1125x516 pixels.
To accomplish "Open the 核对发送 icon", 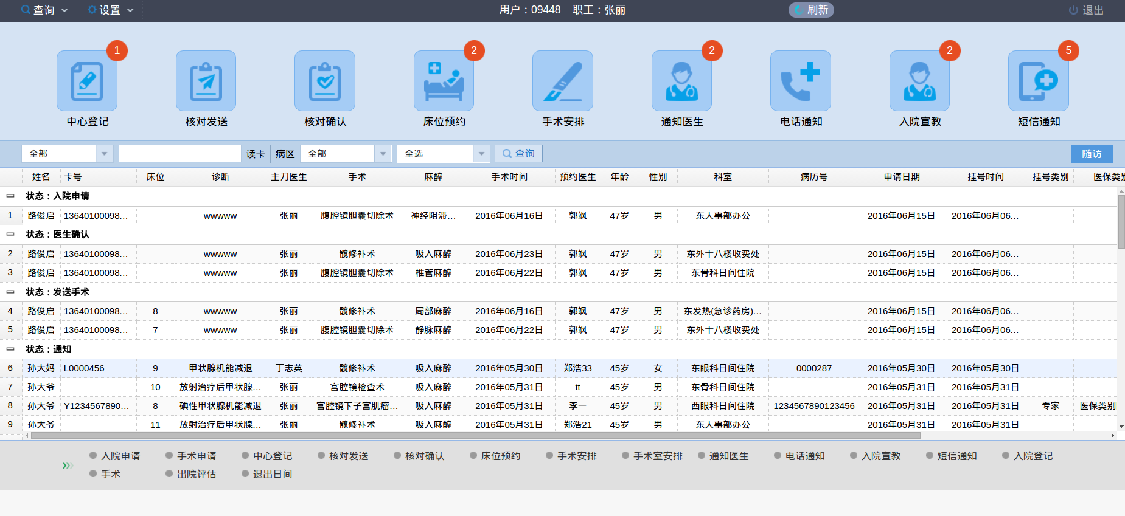I will click(x=206, y=81).
